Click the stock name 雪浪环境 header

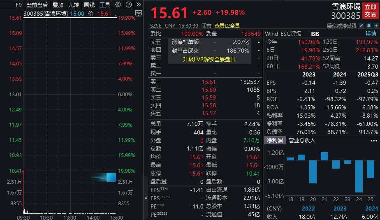346,7
